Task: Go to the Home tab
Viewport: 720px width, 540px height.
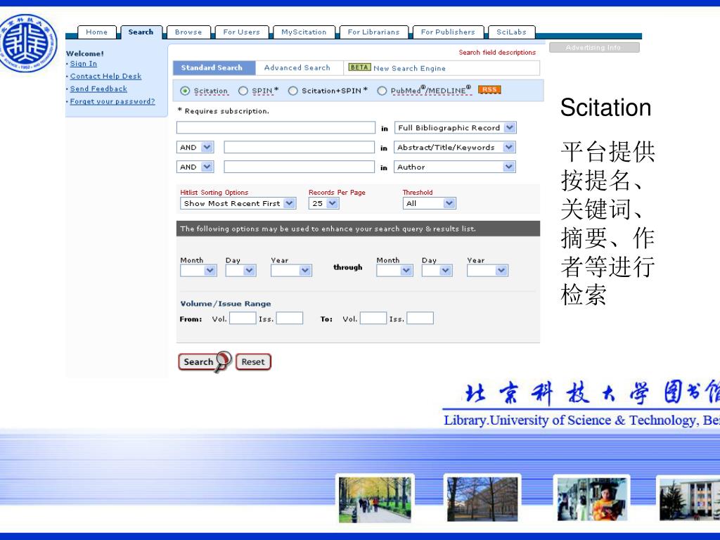Action: 96,32
